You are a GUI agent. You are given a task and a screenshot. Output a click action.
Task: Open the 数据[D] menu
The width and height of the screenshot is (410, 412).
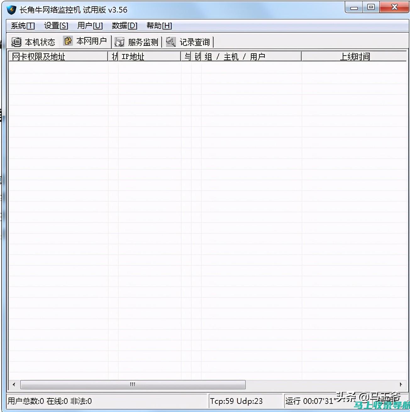(125, 26)
